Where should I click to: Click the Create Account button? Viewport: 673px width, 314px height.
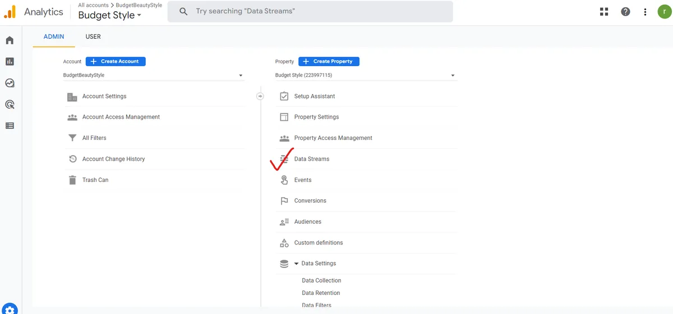point(116,62)
